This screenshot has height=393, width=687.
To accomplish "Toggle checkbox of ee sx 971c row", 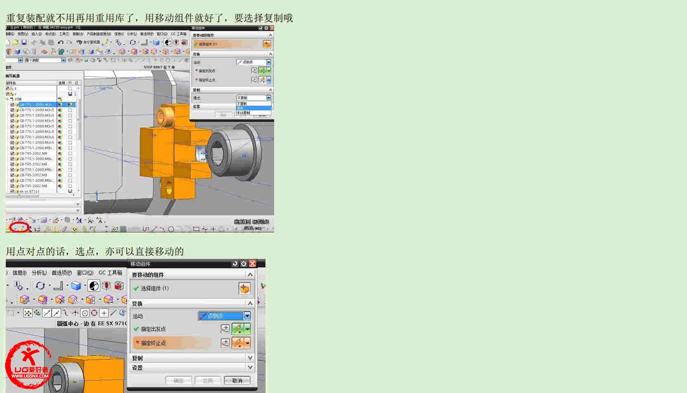I will pyautogui.click(x=12, y=191).
